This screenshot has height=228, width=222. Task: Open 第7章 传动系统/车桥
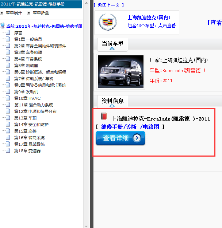[x=34, y=79]
